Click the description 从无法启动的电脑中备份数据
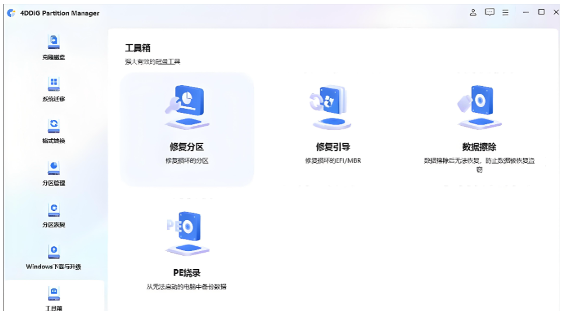The height and width of the screenshot is (311, 564). coord(186,287)
